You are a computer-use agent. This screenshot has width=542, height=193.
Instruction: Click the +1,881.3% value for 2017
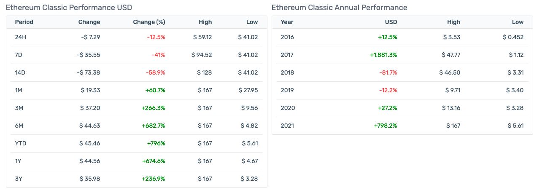coord(383,55)
